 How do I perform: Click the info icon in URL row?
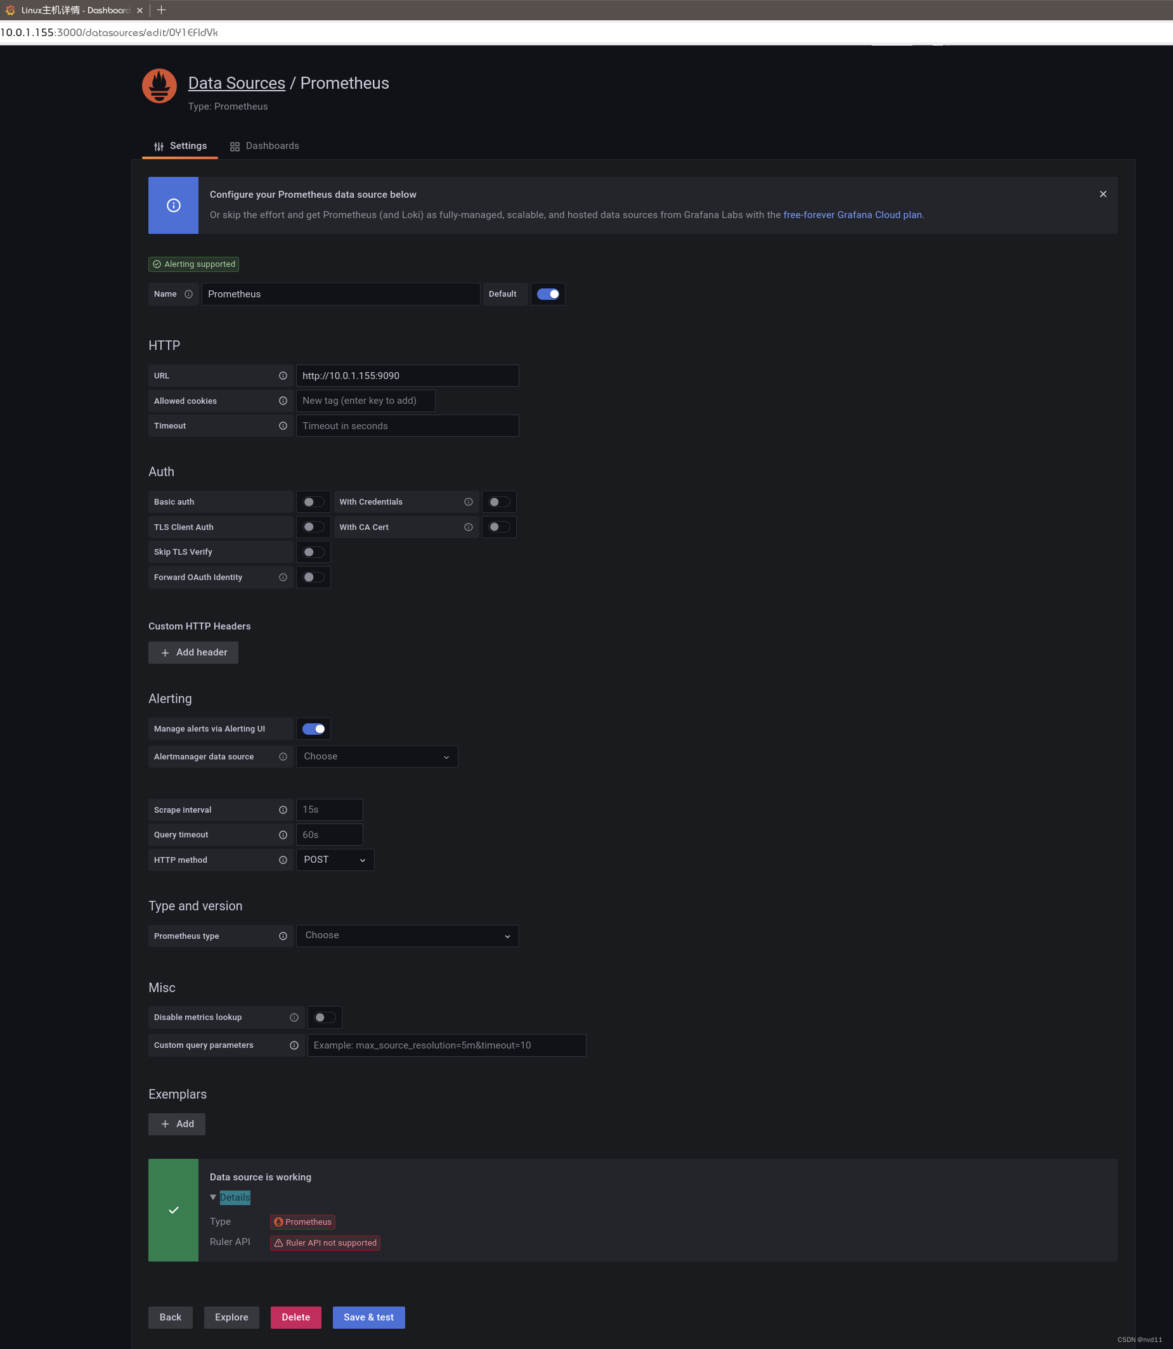coord(283,376)
